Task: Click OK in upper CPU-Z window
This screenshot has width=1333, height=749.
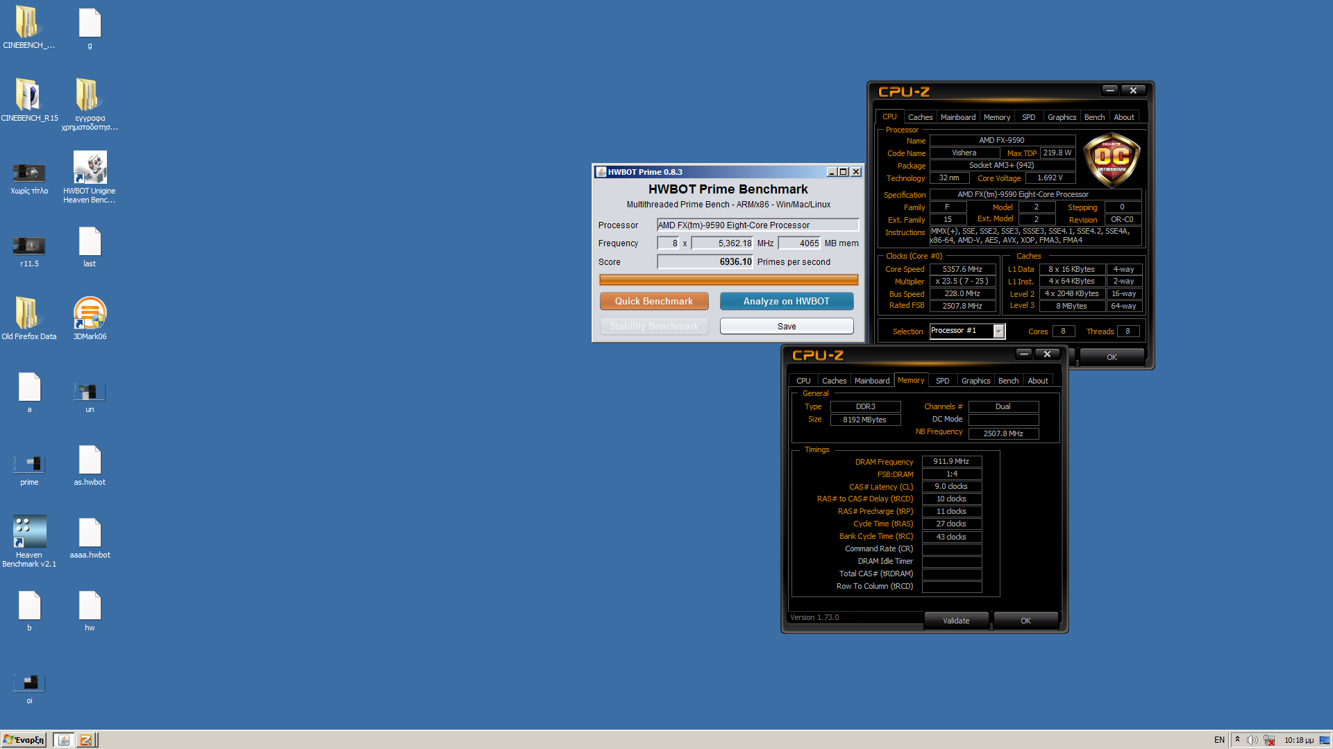Action: (1112, 357)
